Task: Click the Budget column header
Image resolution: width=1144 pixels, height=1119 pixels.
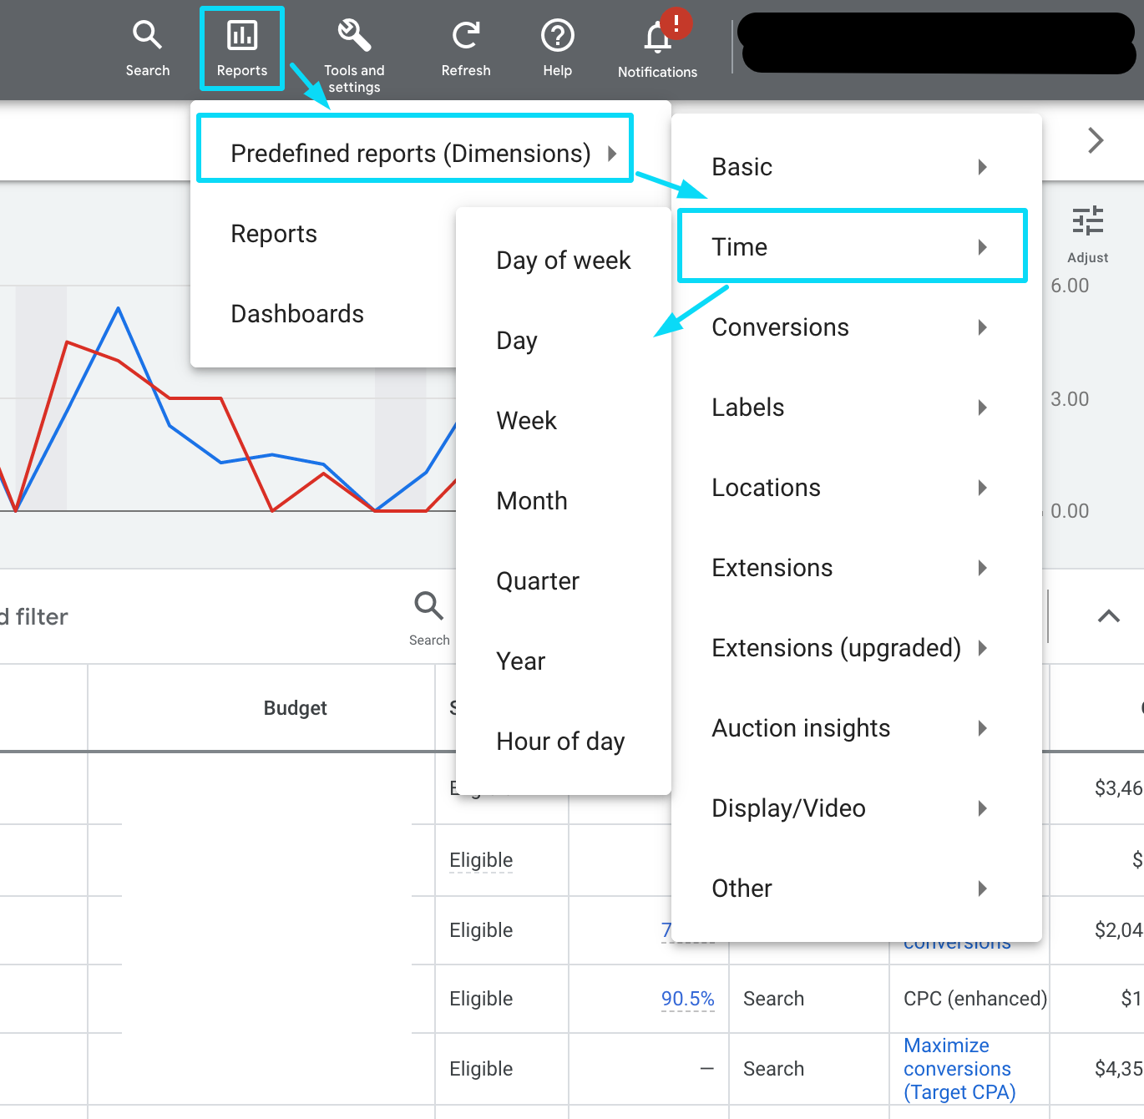Action: pyautogui.click(x=295, y=708)
